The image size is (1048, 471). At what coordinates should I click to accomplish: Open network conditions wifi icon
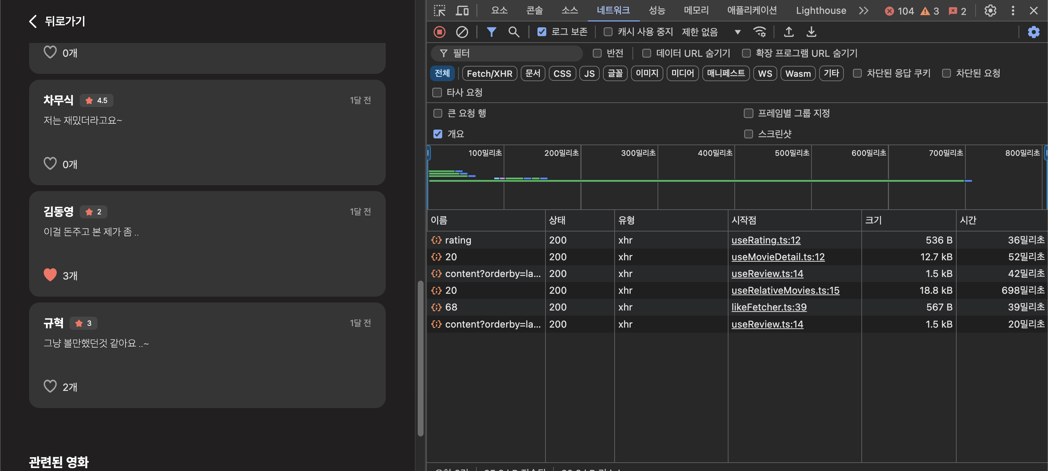pyautogui.click(x=759, y=32)
